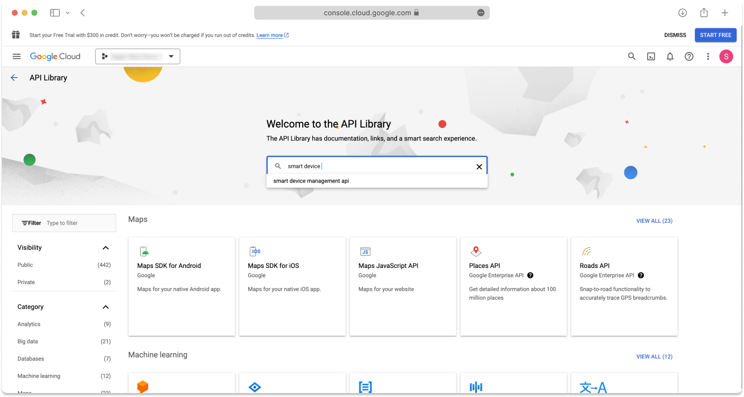Open Safari downloads icon
Screen dimensions: 744x397
[683, 12]
